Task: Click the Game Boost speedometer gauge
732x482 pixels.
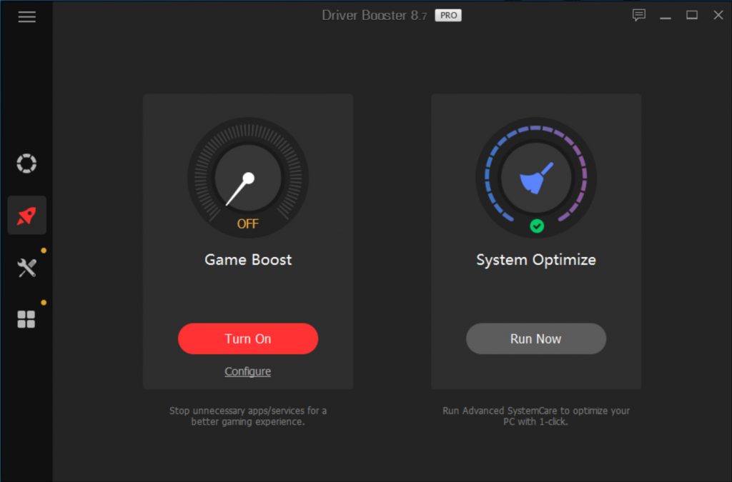Action: click(x=248, y=179)
